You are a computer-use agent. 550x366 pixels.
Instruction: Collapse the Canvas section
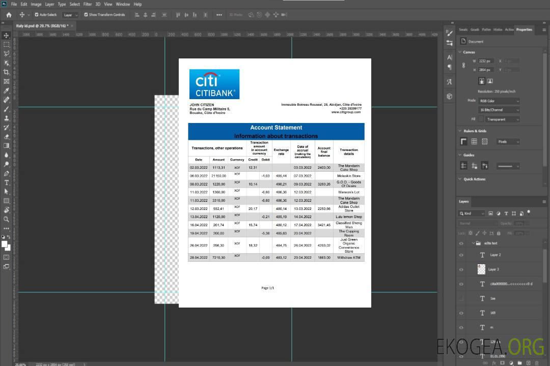coord(460,52)
